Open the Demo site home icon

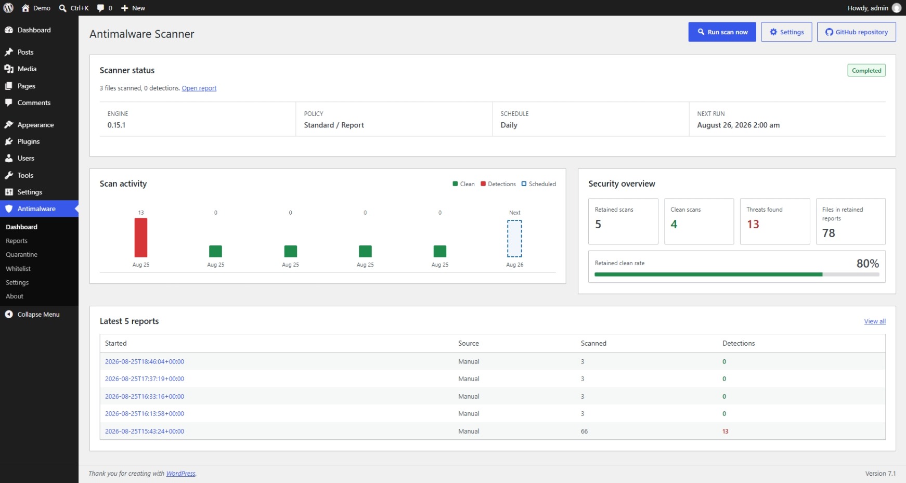25,8
